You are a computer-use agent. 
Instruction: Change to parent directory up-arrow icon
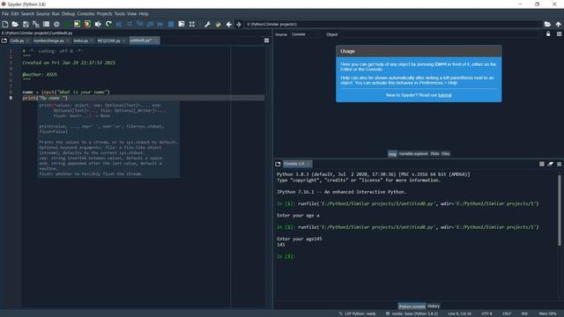[558, 24]
